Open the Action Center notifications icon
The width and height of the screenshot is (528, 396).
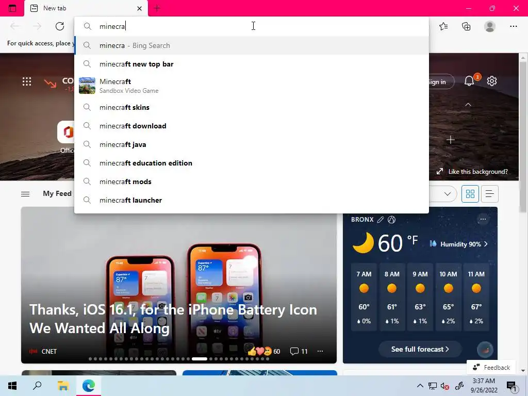(x=511, y=386)
